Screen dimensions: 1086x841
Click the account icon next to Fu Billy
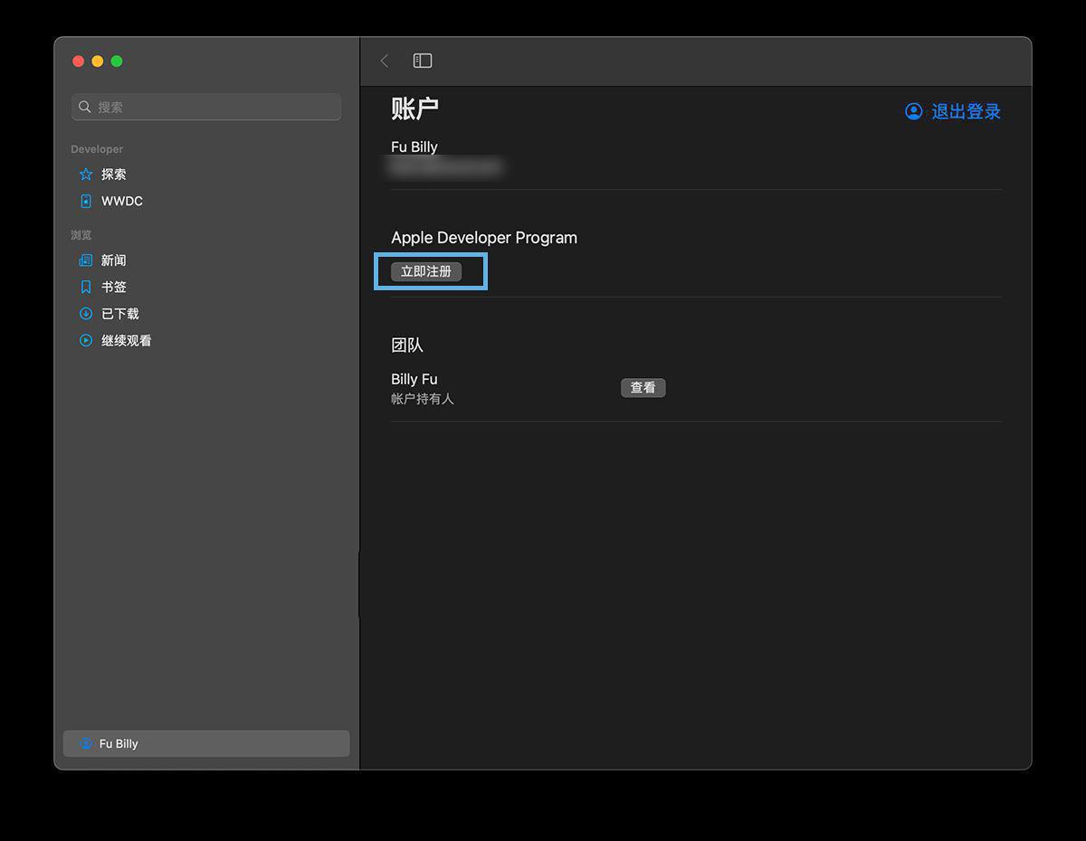[x=85, y=743]
